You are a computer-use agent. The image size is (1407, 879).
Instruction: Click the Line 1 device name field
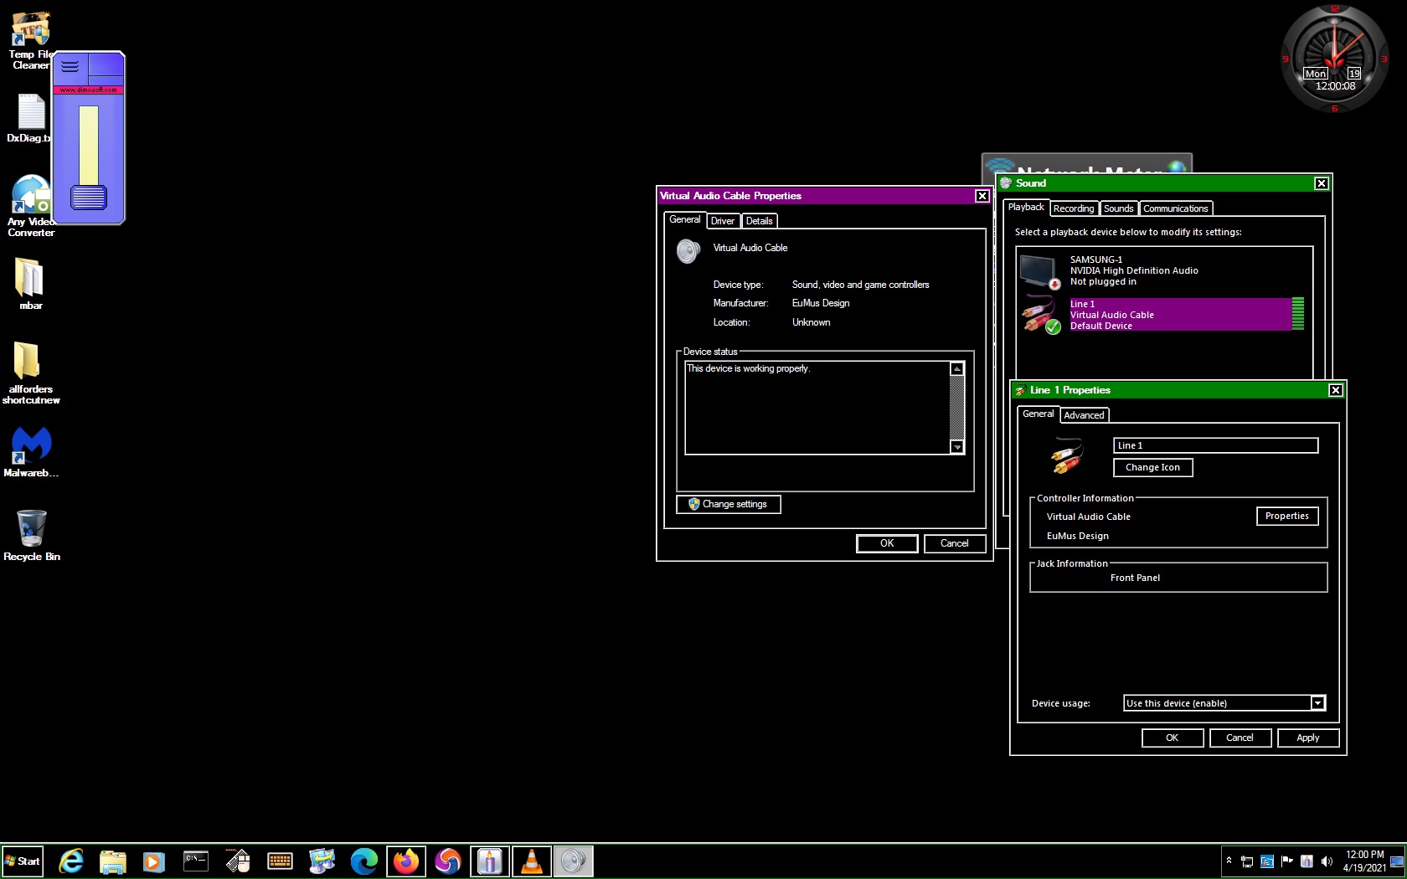tap(1215, 445)
